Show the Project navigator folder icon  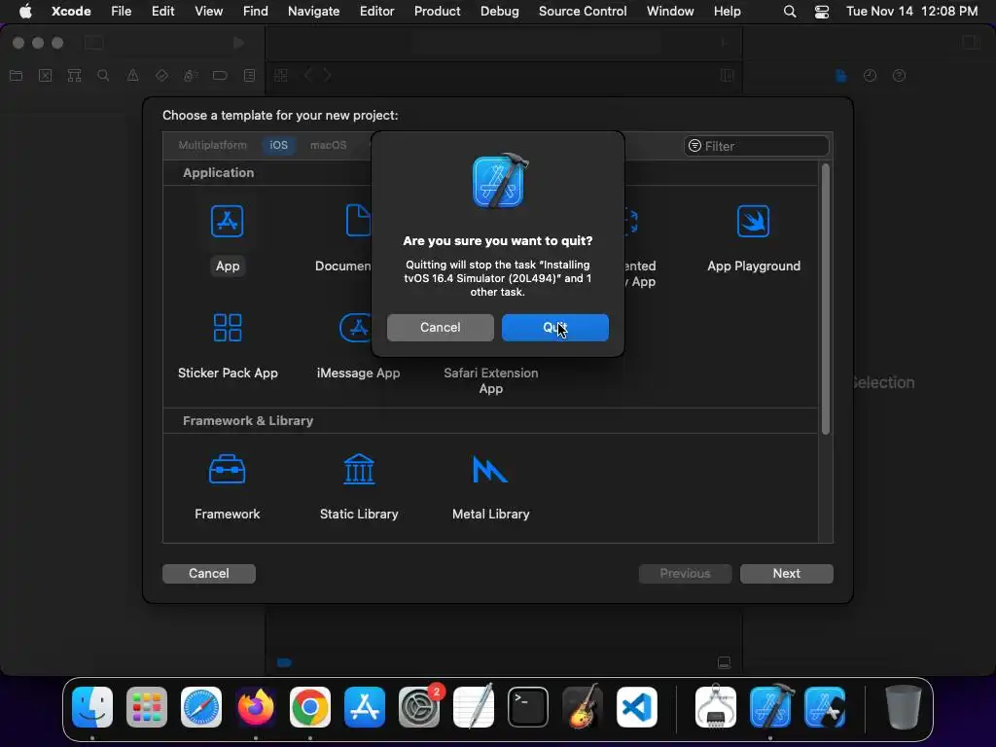(x=16, y=76)
